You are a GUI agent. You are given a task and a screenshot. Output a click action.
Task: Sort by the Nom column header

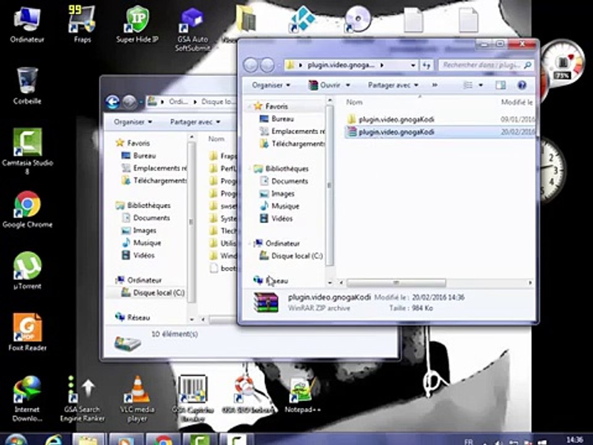[x=355, y=102]
